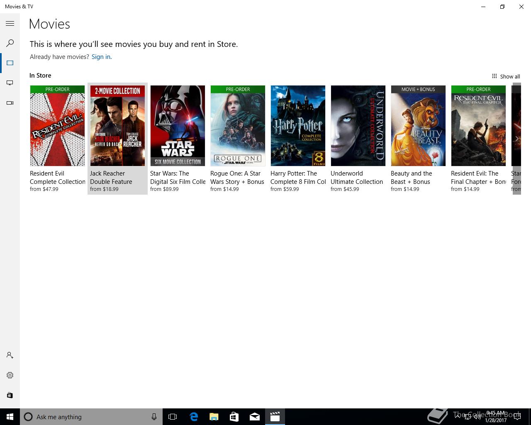This screenshot has height=425, width=531.
Task: Open the Videos camera icon in sidebar
Action: tap(10, 103)
